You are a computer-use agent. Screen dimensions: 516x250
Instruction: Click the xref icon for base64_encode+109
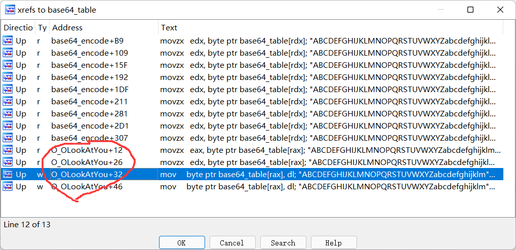click(8, 53)
